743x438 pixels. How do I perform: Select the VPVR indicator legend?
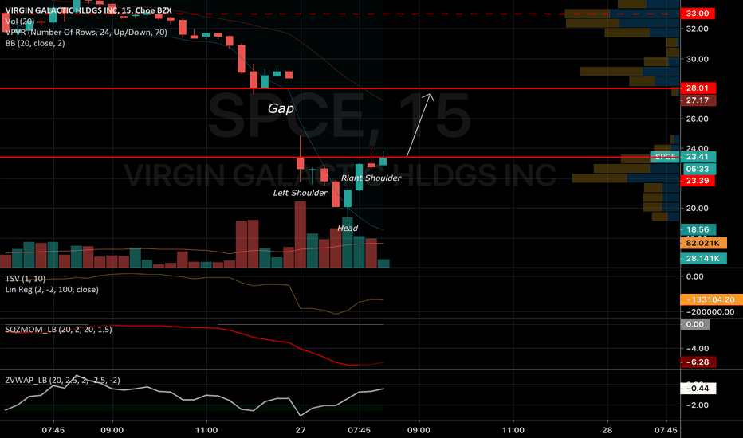pos(86,32)
